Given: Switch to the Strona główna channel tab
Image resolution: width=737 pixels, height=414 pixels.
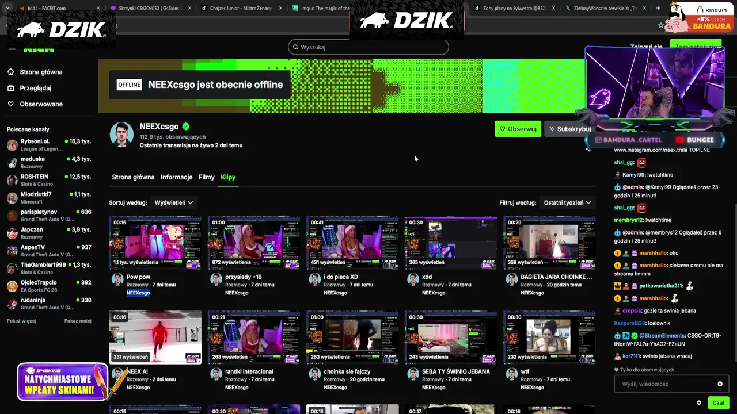Looking at the screenshot, I should point(133,177).
